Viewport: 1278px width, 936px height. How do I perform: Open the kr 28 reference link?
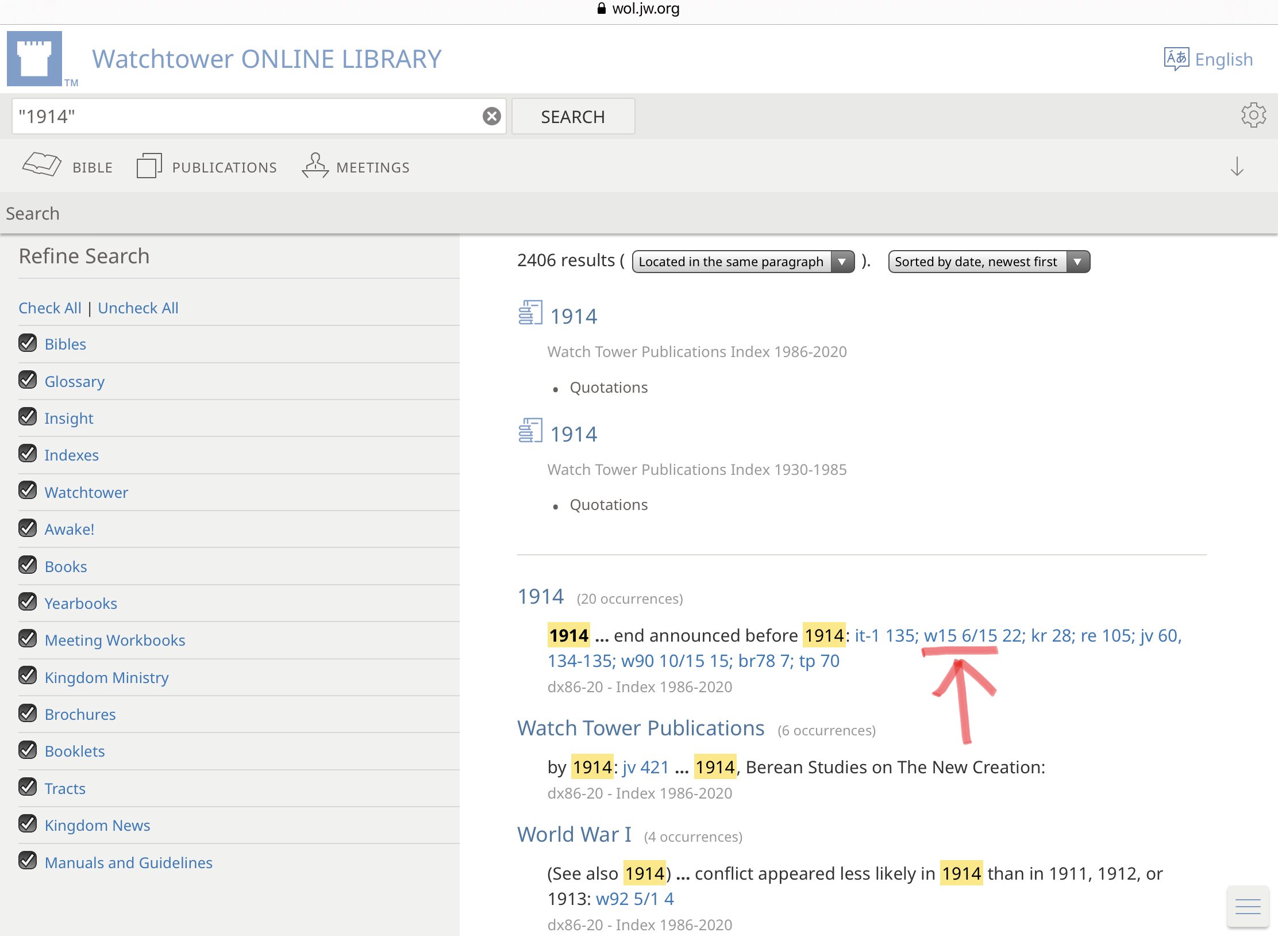(x=1050, y=635)
